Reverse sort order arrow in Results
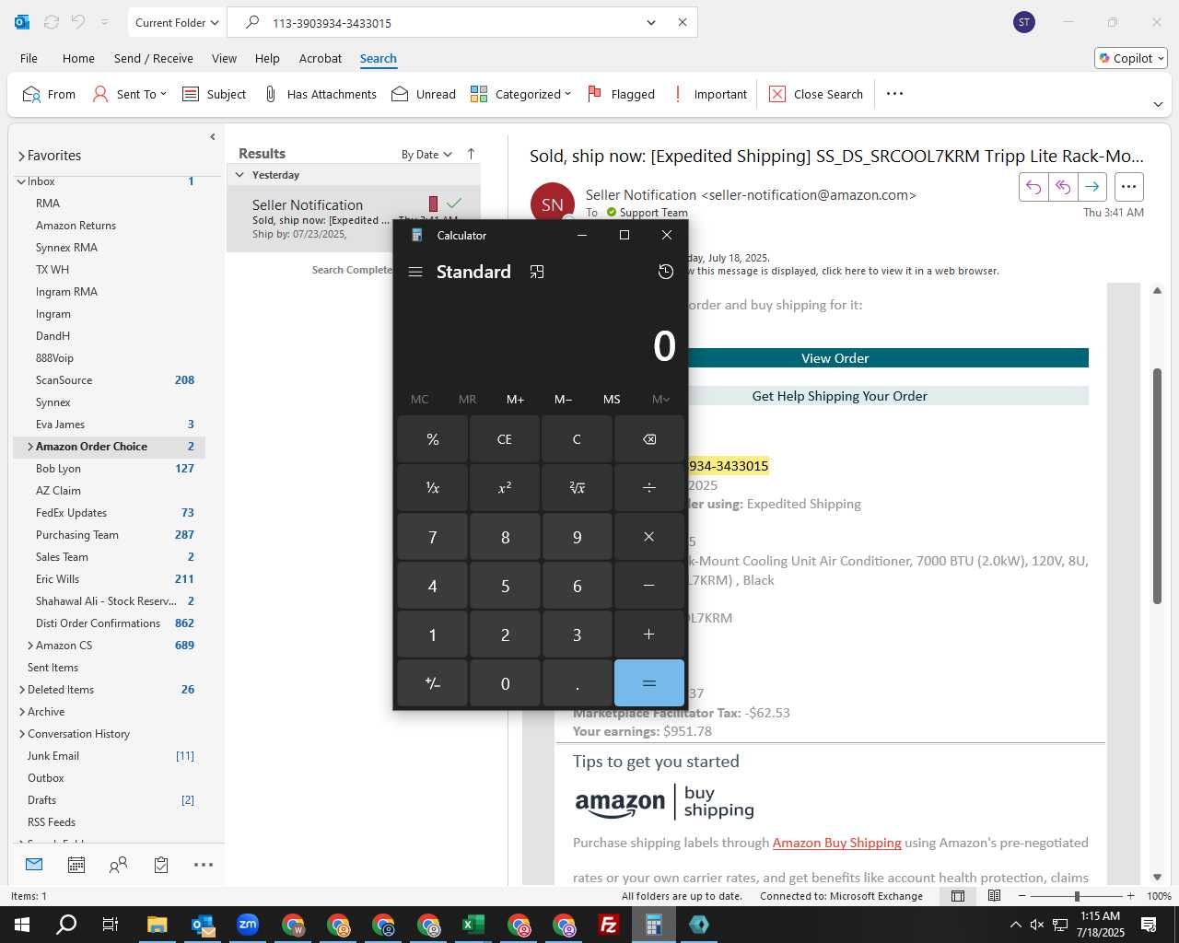The image size is (1179, 943). [x=471, y=155]
